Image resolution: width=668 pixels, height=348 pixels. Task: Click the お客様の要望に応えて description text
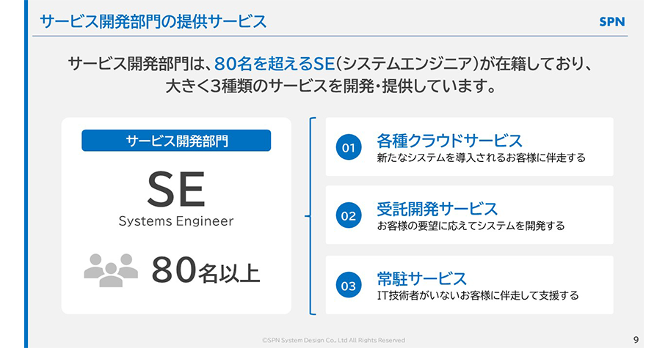(x=471, y=226)
